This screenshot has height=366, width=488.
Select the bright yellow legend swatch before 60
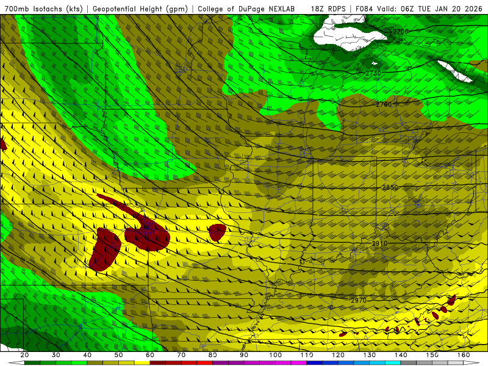142,362
